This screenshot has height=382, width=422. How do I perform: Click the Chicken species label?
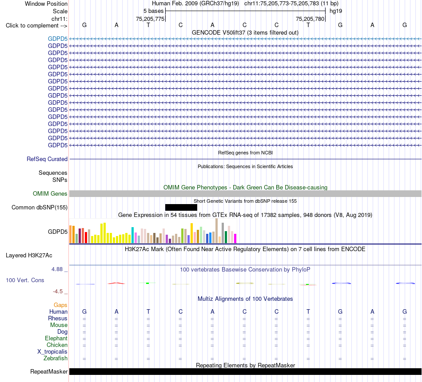tap(57, 345)
